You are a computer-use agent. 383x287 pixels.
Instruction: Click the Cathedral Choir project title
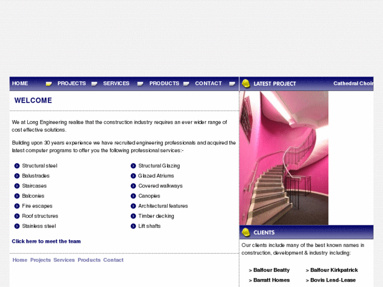353,83
